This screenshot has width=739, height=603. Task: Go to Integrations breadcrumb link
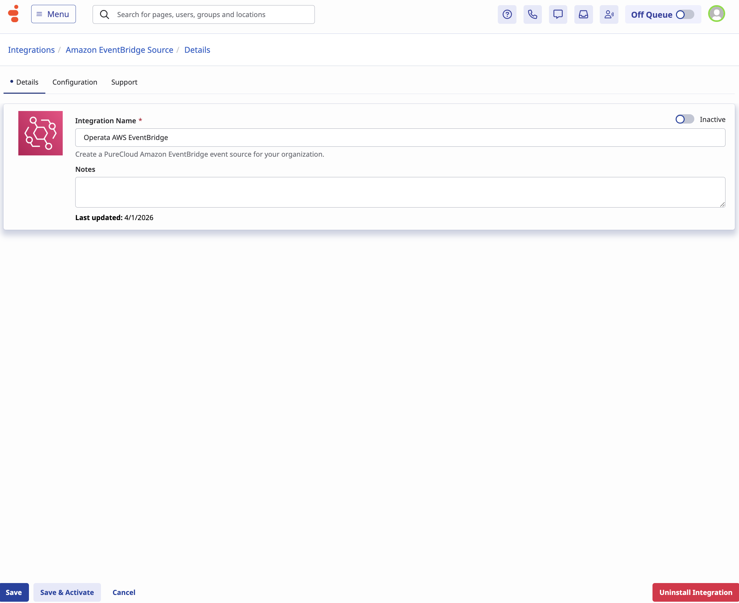[31, 50]
